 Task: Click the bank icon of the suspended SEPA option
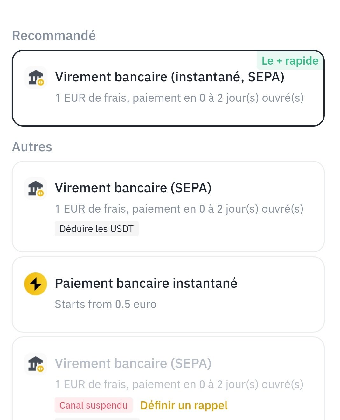click(x=36, y=364)
